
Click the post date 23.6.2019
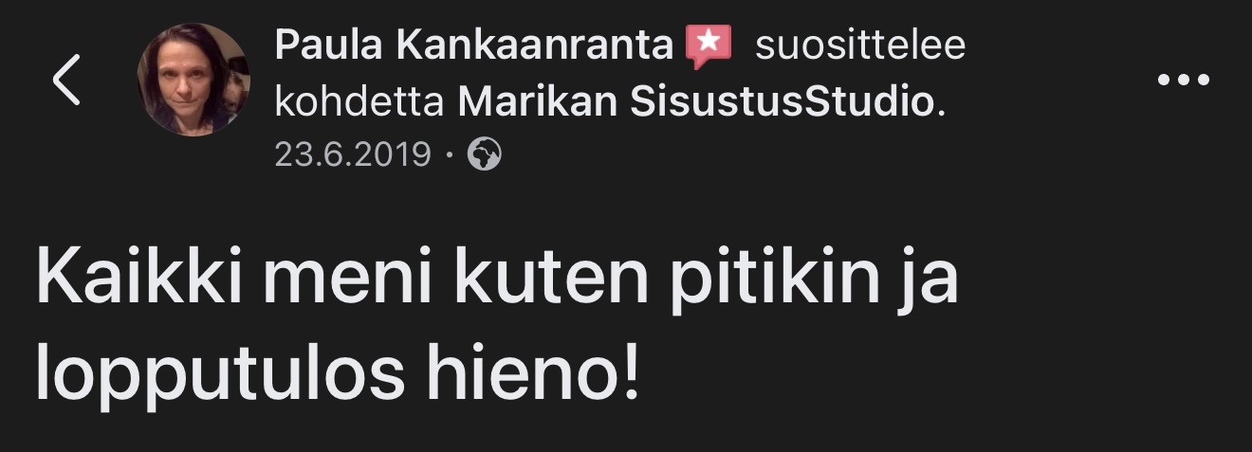[x=353, y=154]
